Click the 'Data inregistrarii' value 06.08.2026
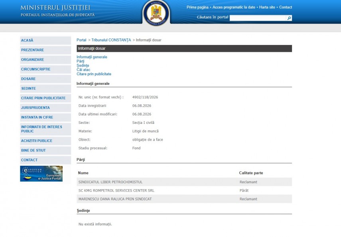This screenshot has width=341, height=237. click(142, 106)
